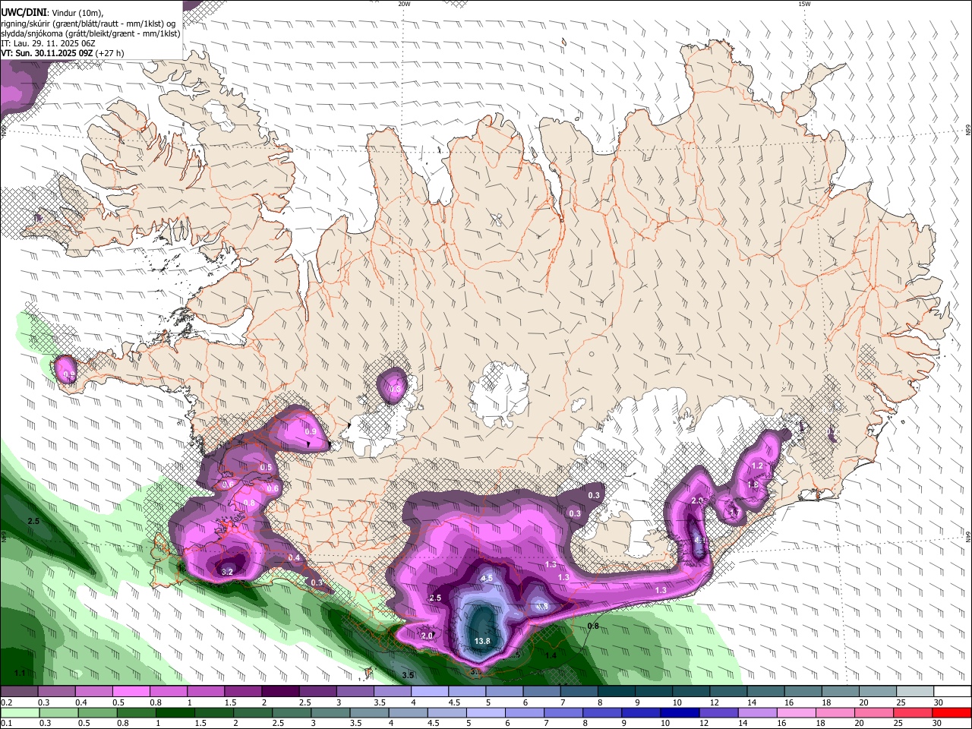
Task: Click the rigning/skúrir legend description line
Action: 89,24
